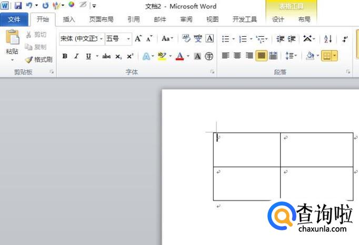359x245 pixels.
Task: Open the enclosed characters tool
Action: point(209,56)
